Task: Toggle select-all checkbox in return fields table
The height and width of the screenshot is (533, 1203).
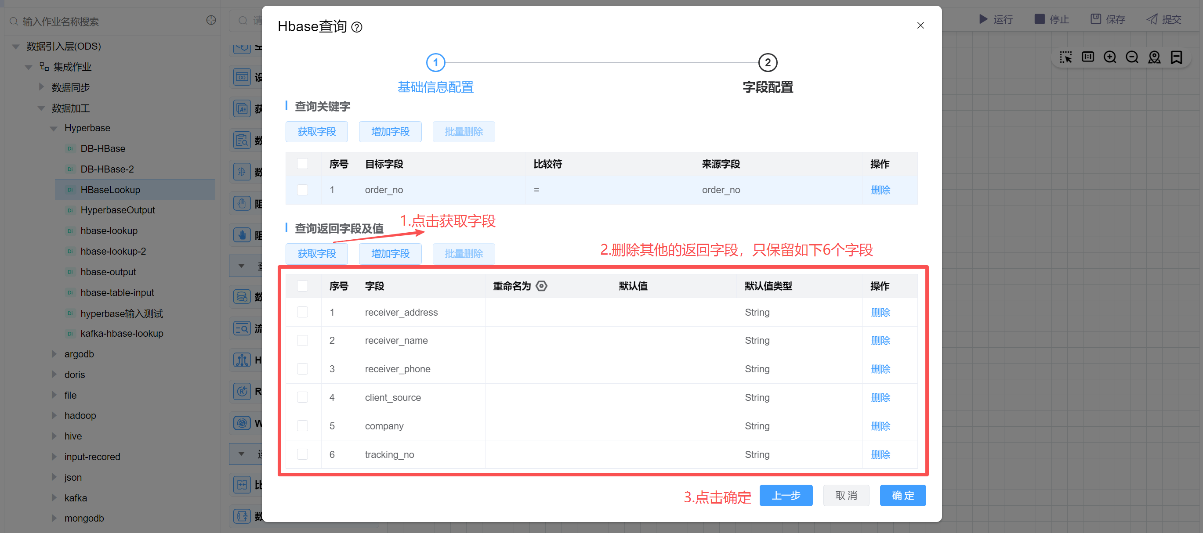Action: pyautogui.click(x=303, y=286)
